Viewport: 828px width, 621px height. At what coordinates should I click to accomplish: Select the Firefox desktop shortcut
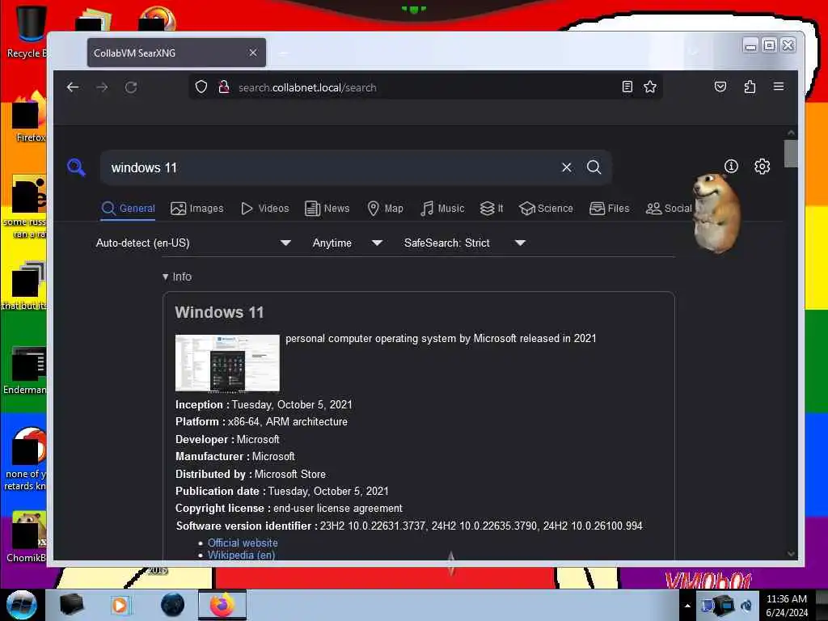[x=29, y=117]
